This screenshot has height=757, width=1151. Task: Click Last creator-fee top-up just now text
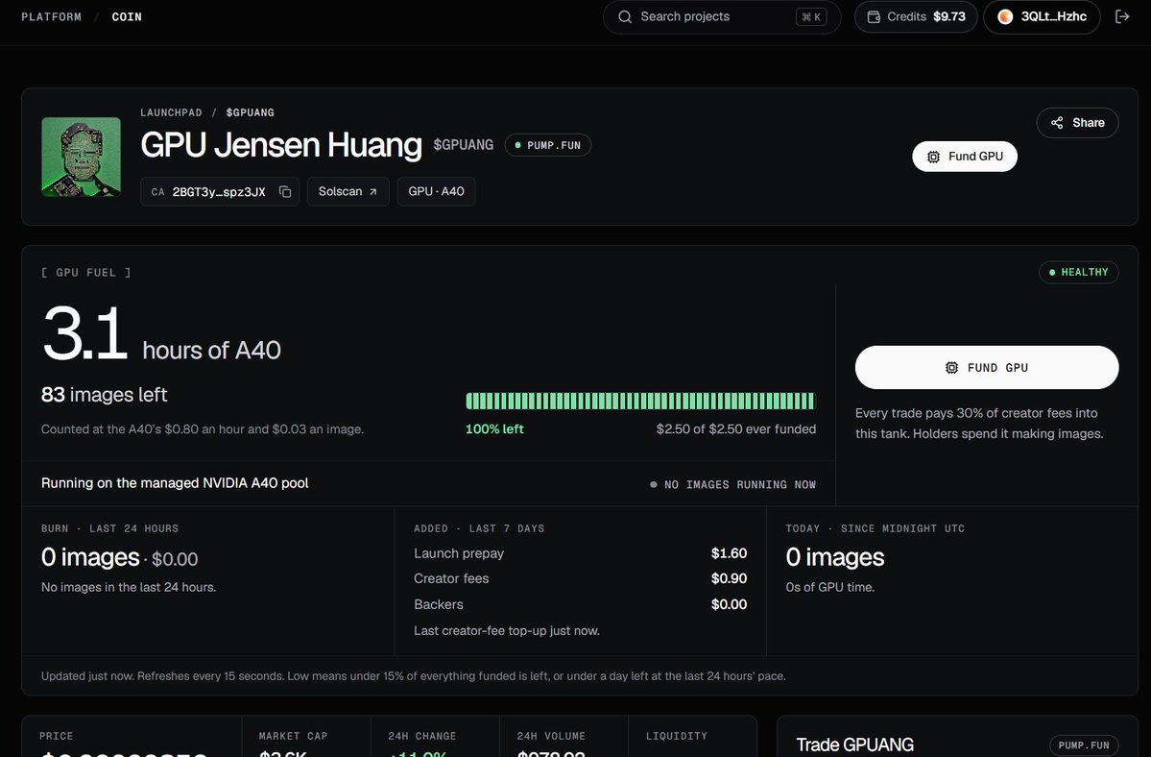[507, 631]
